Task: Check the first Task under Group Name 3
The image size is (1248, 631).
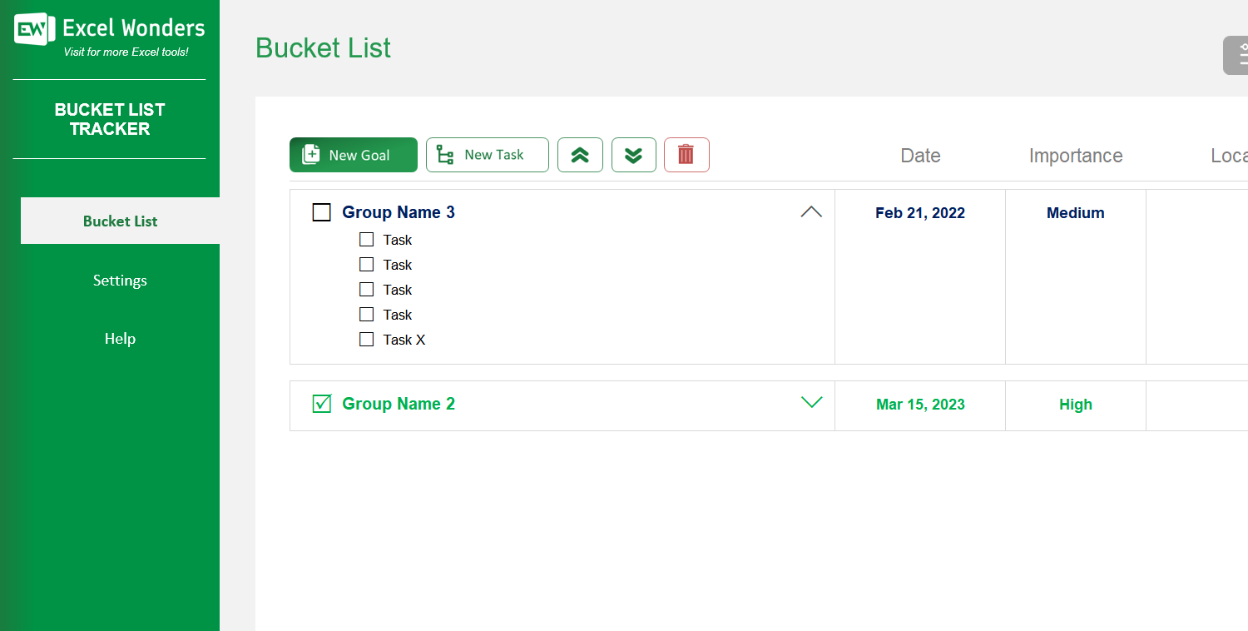Action: (x=366, y=239)
